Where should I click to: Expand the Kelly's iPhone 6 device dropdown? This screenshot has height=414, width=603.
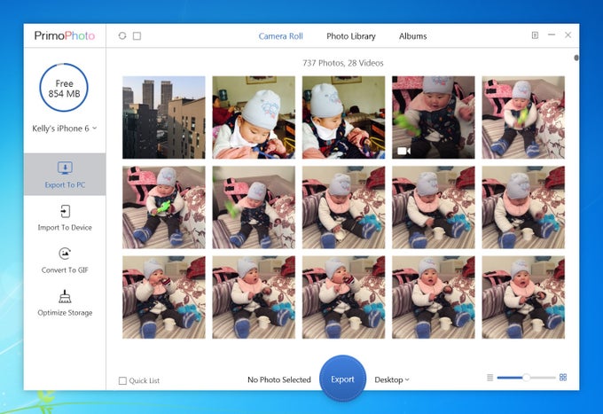point(65,129)
